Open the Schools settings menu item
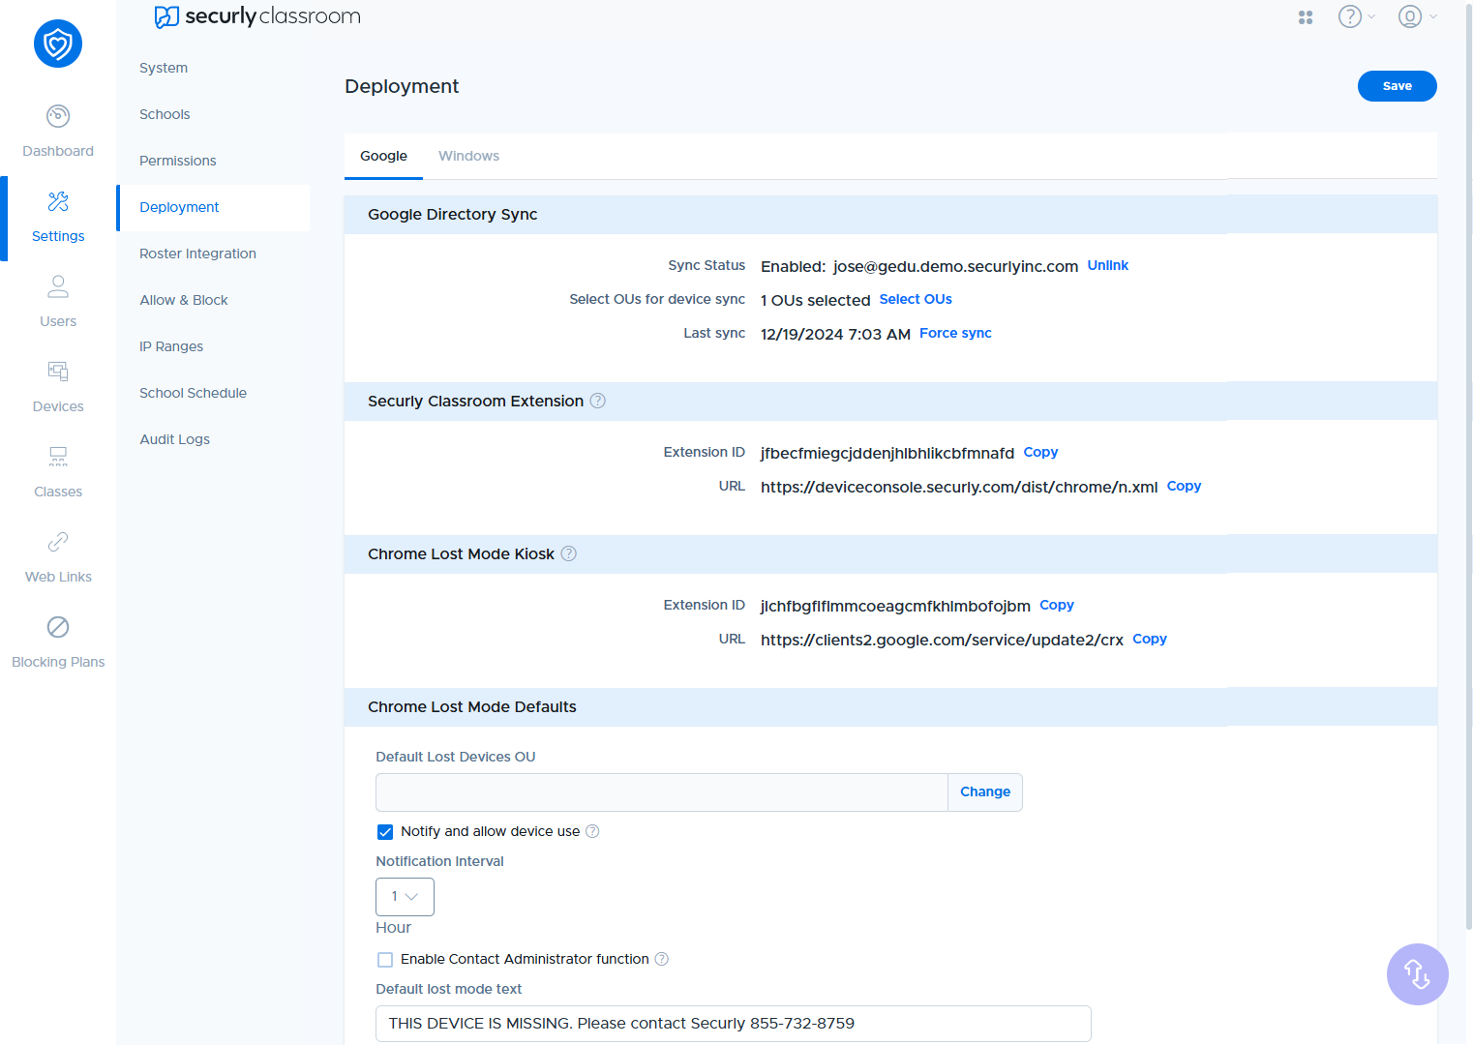 coord(165,114)
